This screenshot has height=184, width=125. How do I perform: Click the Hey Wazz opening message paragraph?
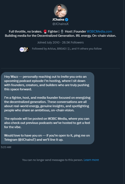coord(47,83)
